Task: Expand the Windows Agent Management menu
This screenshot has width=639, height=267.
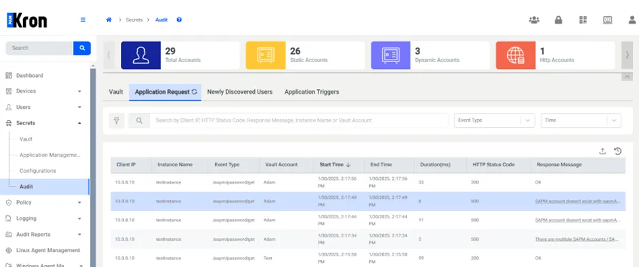Action: pos(80,265)
